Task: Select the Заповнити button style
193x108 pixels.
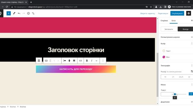Action: point(169,29)
